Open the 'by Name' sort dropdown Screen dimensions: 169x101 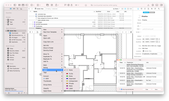116,9
